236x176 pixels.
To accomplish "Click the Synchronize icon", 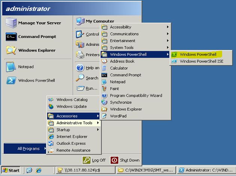I will [x=104, y=102].
